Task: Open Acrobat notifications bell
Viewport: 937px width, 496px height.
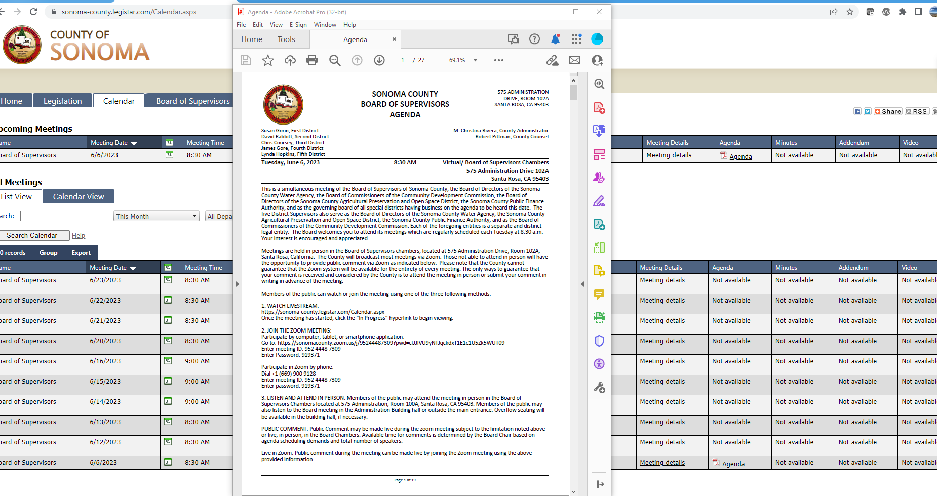Action: pyautogui.click(x=556, y=39)
